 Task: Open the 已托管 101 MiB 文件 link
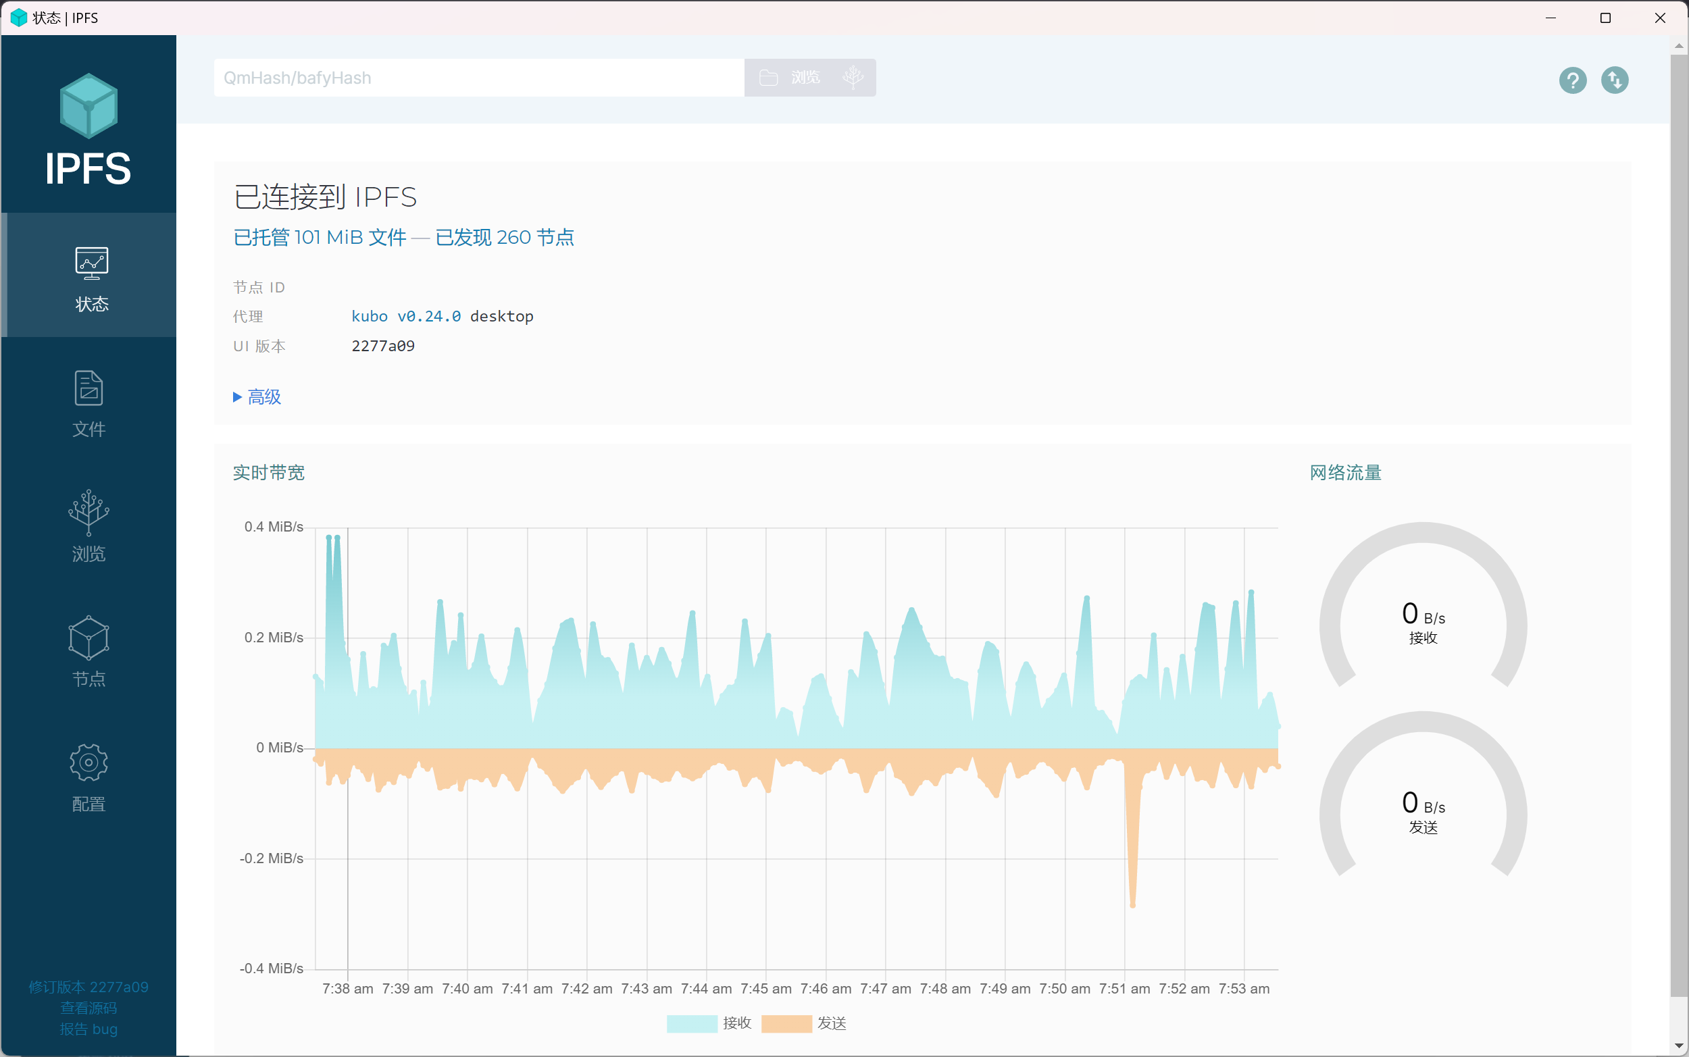(320, 238)
